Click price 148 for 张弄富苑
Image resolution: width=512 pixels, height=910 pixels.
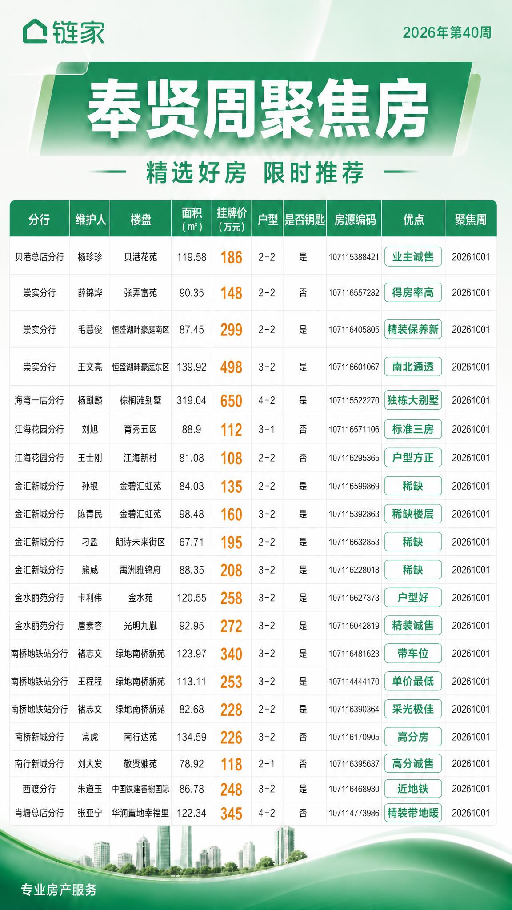pos(232,293)
